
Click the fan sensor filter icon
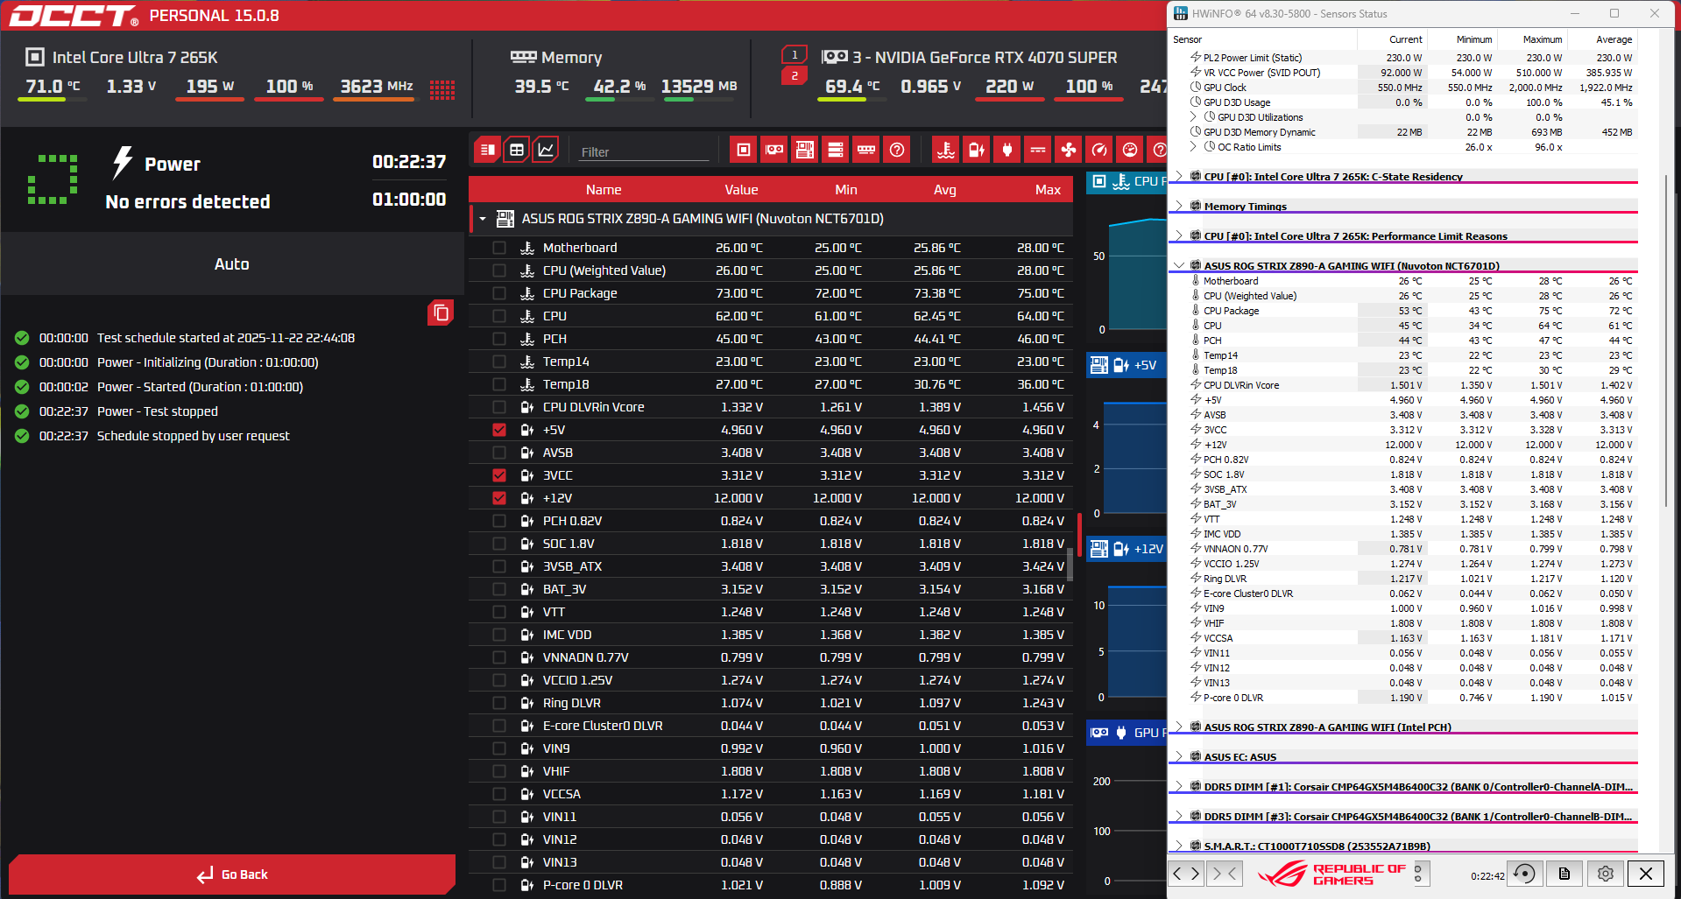point(1069,150)
